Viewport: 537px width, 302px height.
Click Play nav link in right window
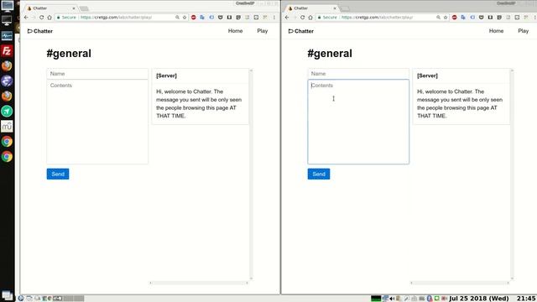click(524, 31)
